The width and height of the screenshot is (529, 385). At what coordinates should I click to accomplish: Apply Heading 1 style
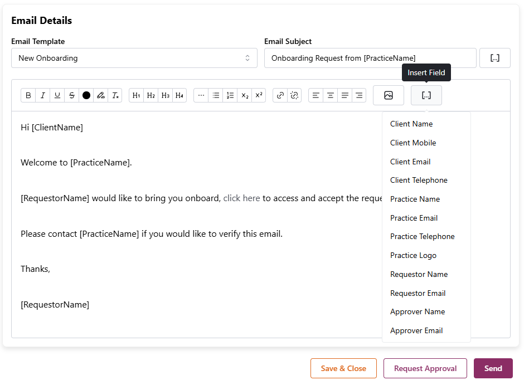pyautogui.click(x=136, y=95)
